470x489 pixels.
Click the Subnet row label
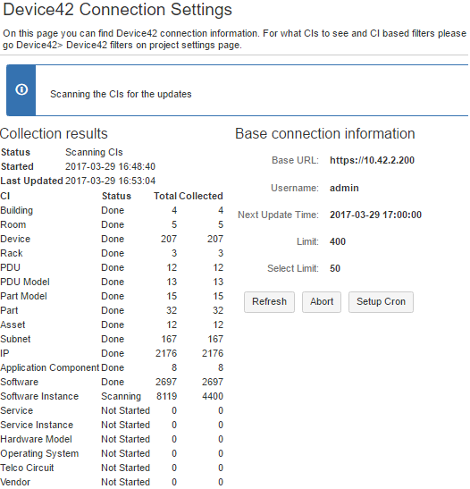point(15,340)
